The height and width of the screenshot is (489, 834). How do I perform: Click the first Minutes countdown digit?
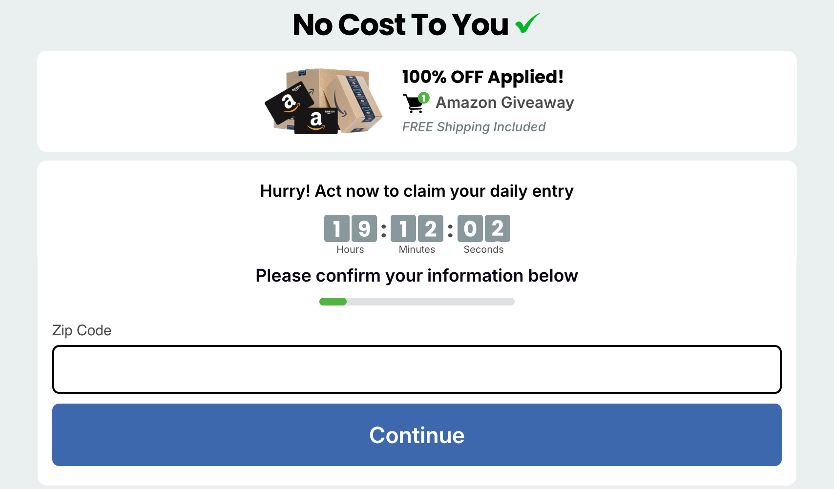pyautogui.click(x=403, y=228)
